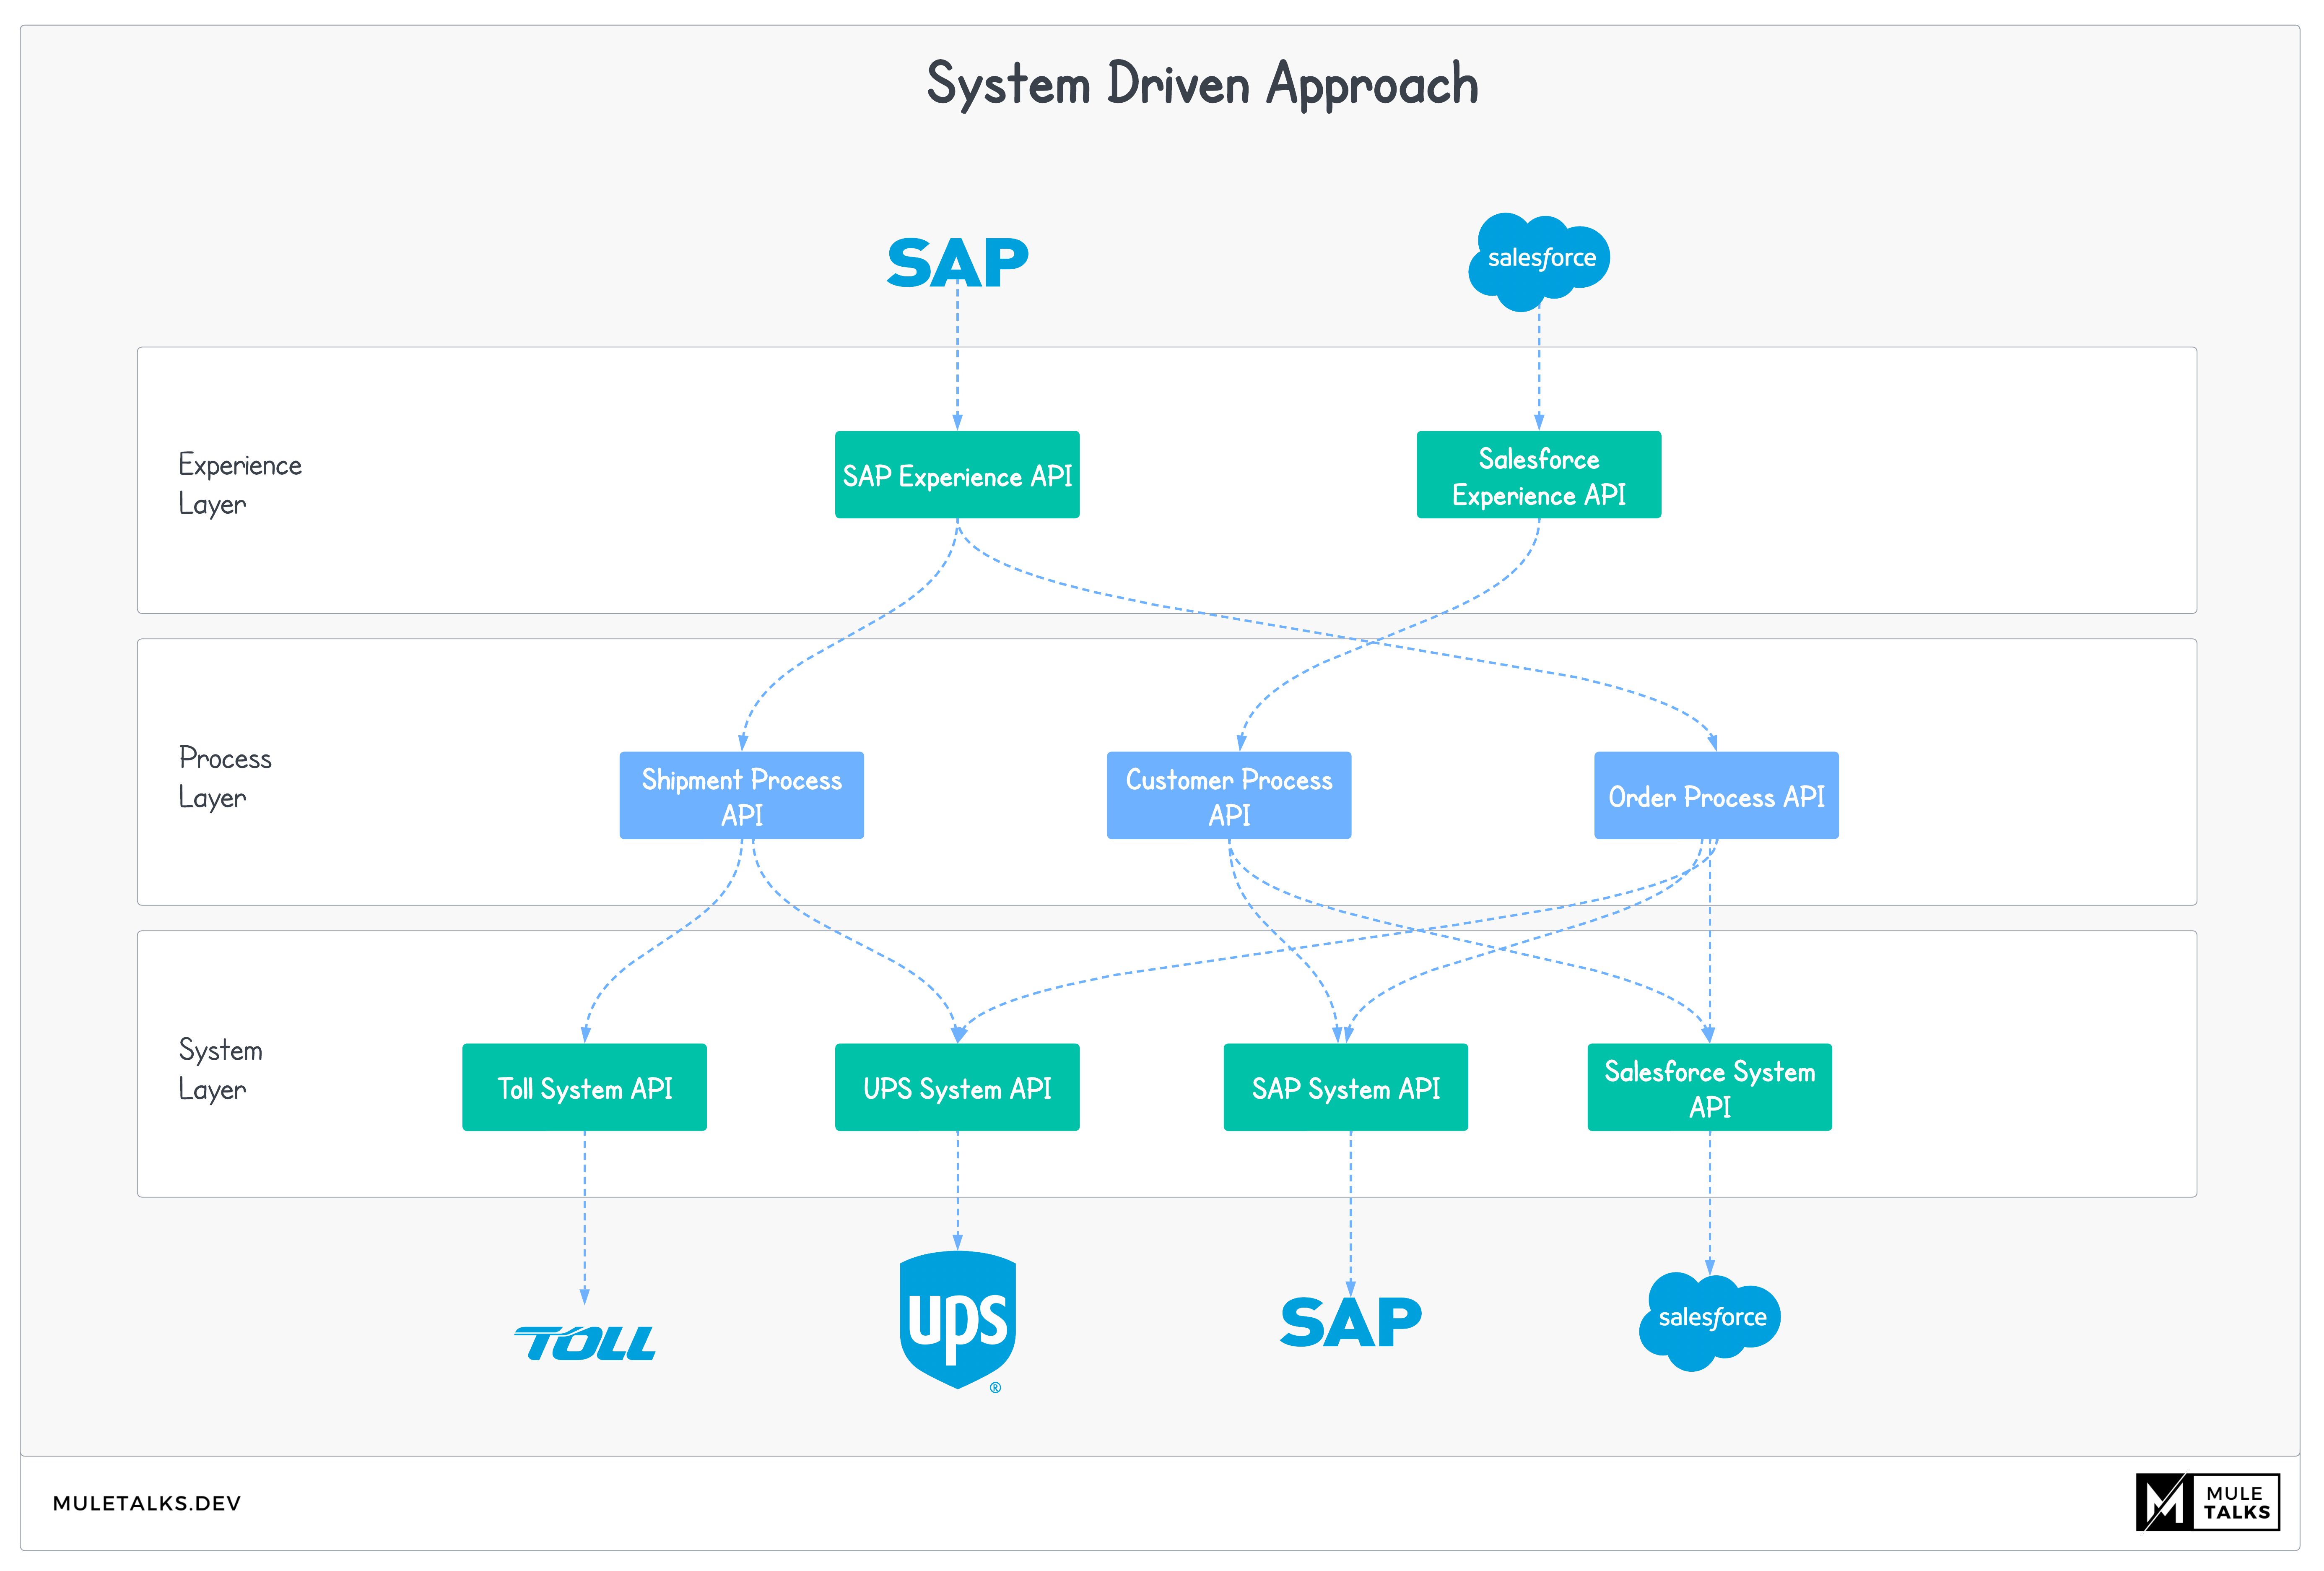The height and width of the screenshot is (1571, 2324).
Task: Select the Order Process API box
Action: [x=1716, y=796]
